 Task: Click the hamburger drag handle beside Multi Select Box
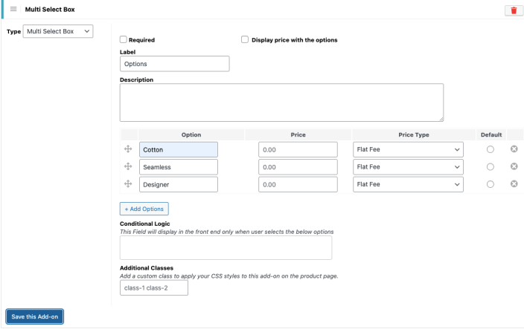click(x=13, y=9)
